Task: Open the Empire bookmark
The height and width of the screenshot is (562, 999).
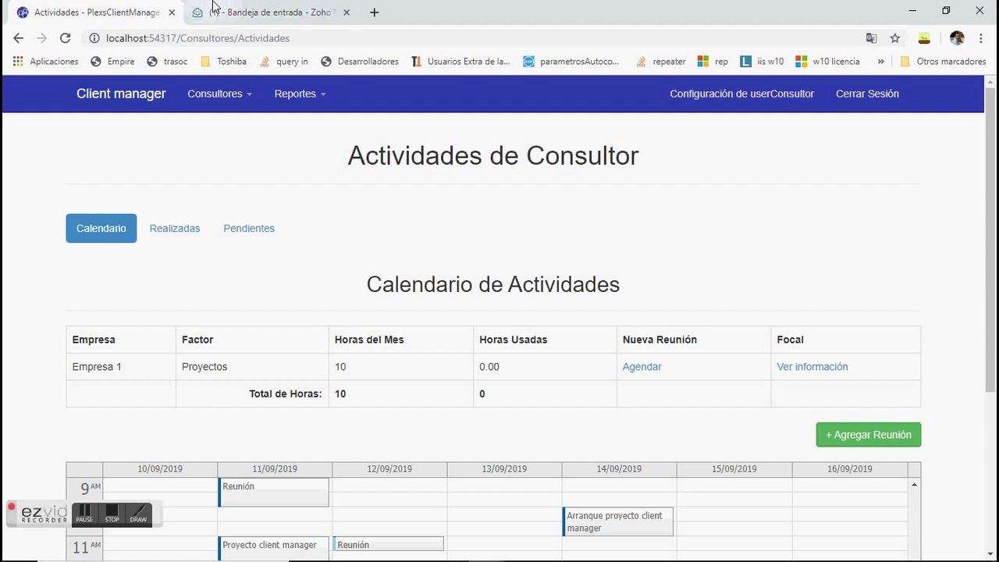Action: coord(112,62)
